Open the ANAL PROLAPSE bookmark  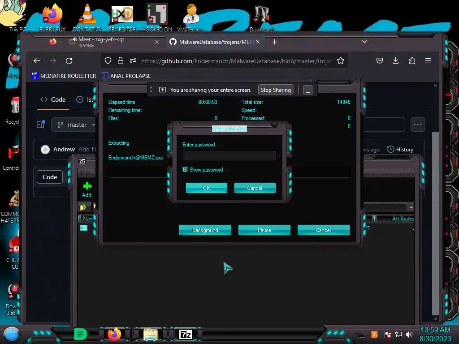click(126, 76)
